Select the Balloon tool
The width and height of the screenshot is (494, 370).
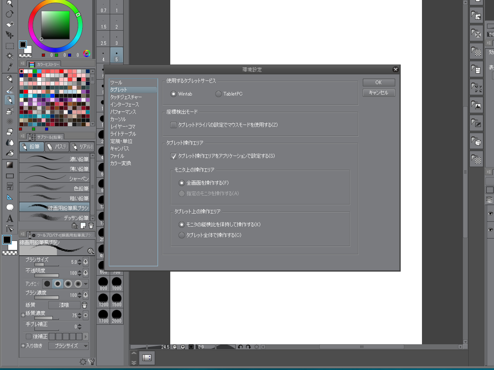coord(10,207)
